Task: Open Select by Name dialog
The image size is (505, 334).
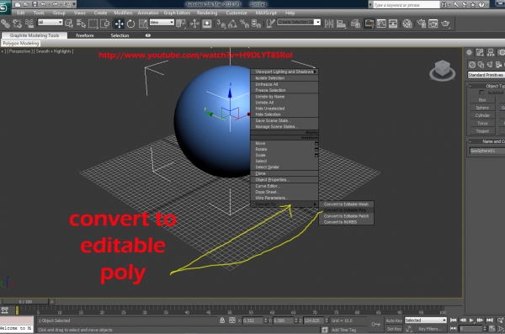Action: 81,24
